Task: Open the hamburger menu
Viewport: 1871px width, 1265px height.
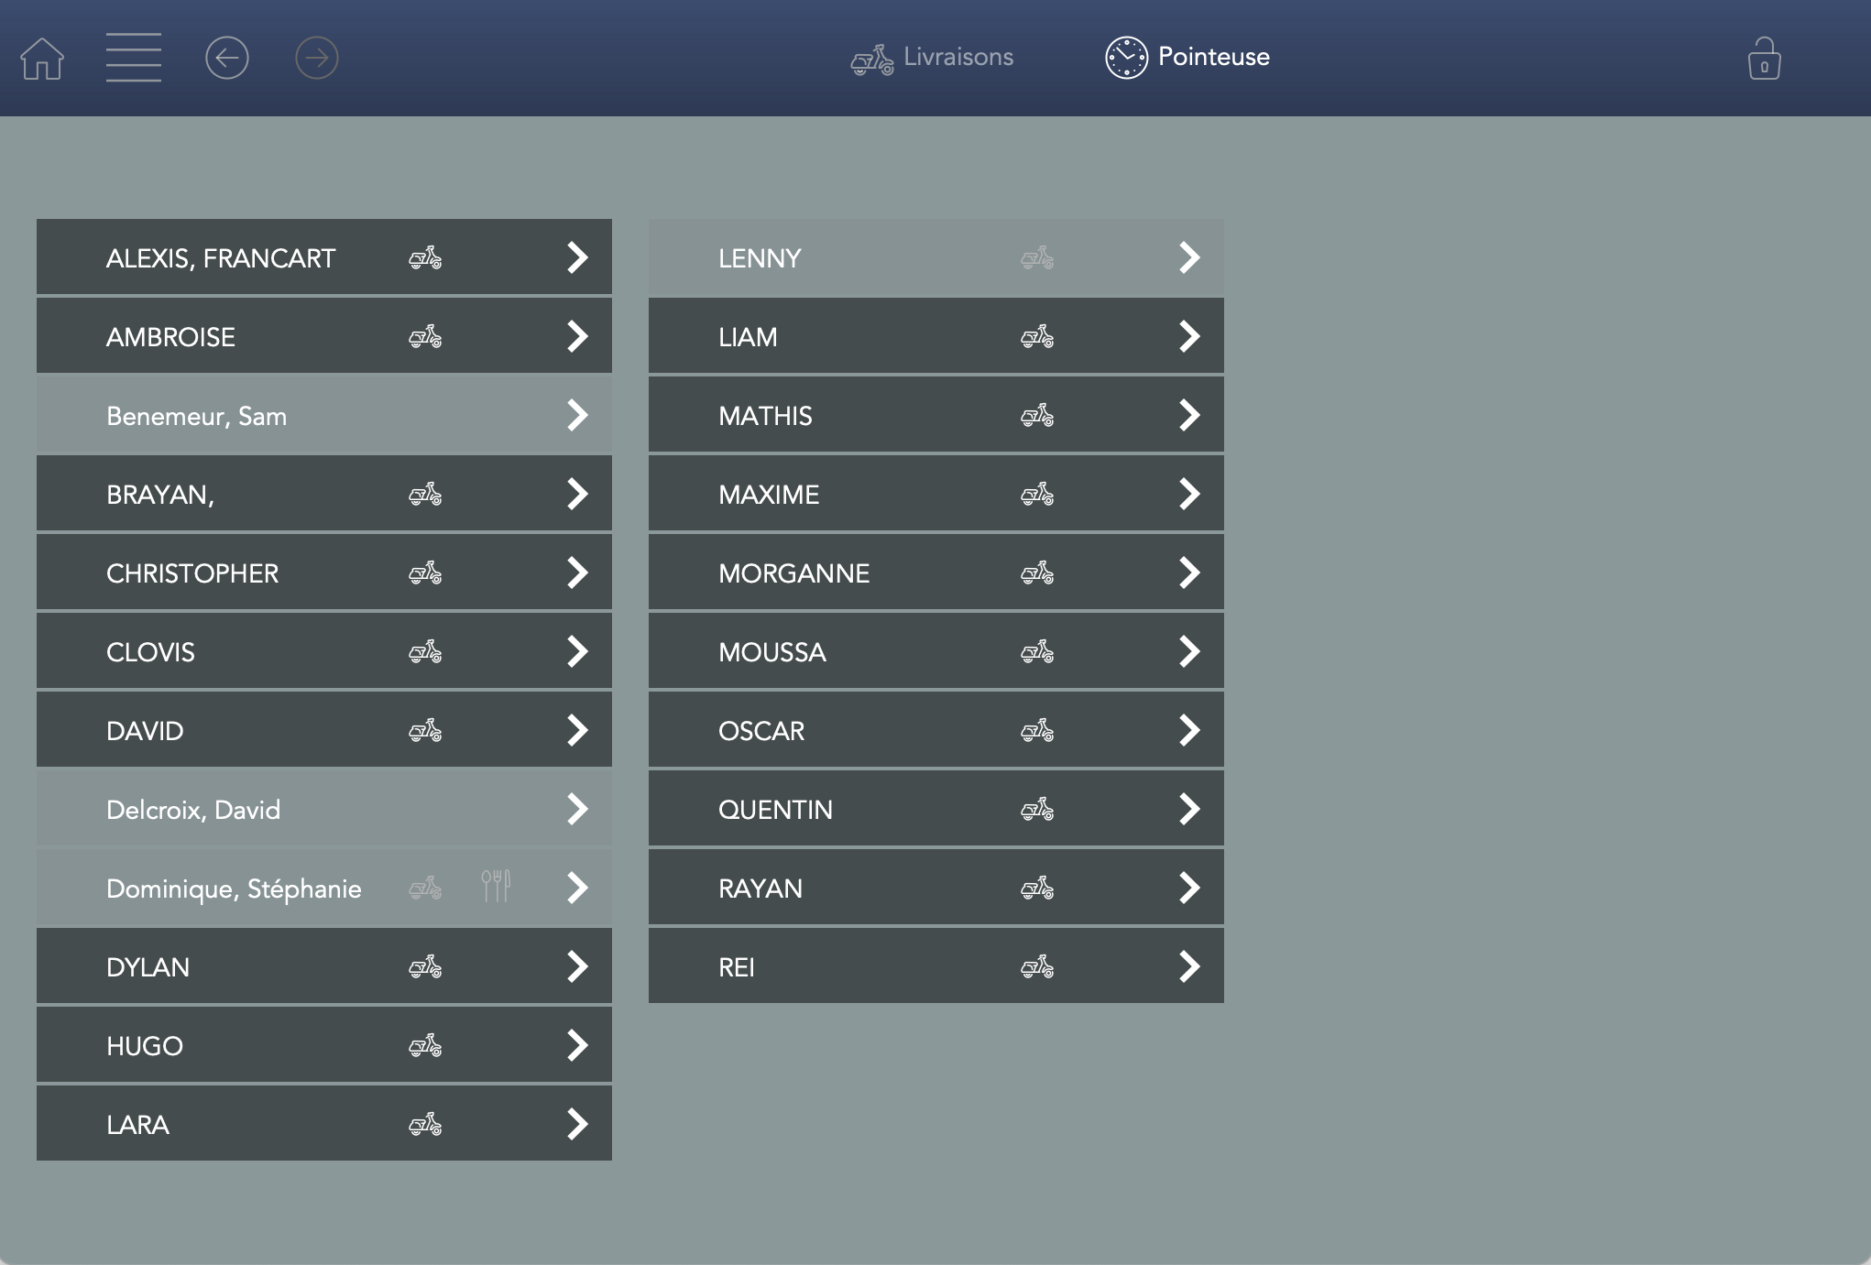Action: (x=134, y=58)
